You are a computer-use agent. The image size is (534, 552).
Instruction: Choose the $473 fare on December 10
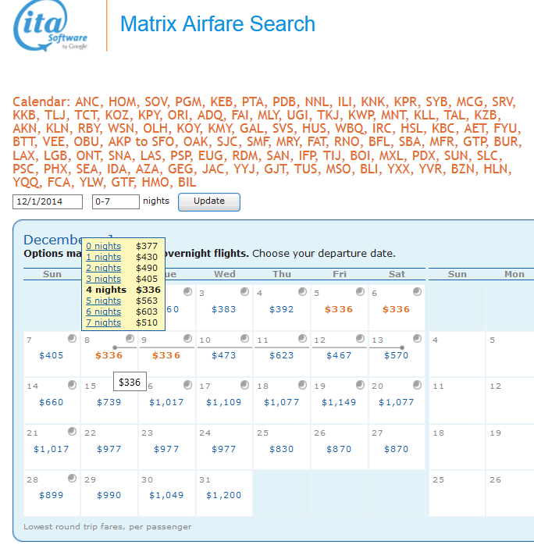pos(223,355)
